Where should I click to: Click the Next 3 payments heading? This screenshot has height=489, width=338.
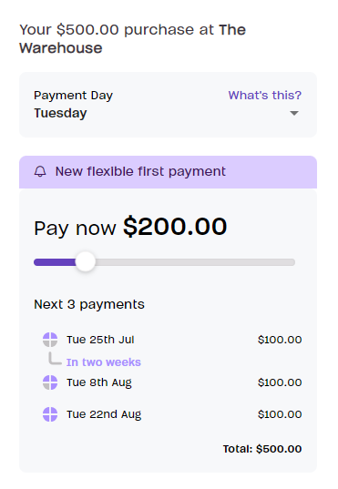[89, 304]
